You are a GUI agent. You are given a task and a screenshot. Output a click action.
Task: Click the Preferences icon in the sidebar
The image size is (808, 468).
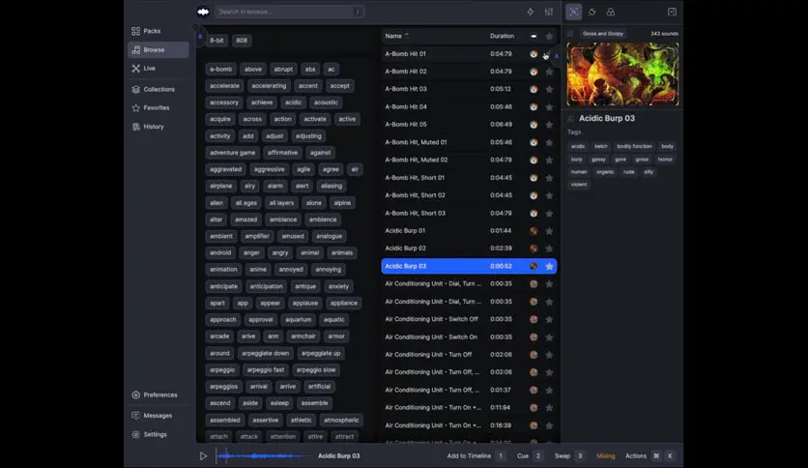(x=136, y=395)
